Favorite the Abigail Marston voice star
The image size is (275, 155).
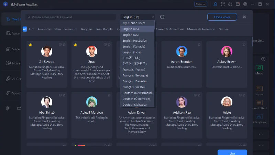tap(109, 95)
